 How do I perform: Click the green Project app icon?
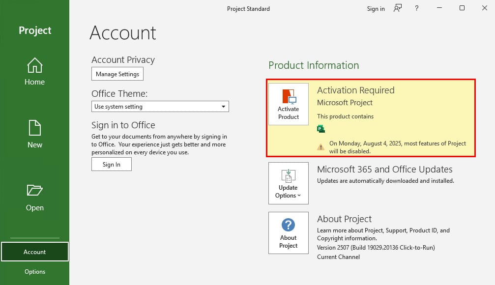[320, 129]
